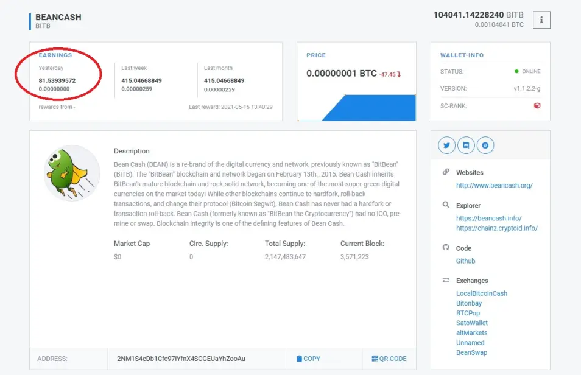Click the Explorer magnifier icon

(446, 205)
